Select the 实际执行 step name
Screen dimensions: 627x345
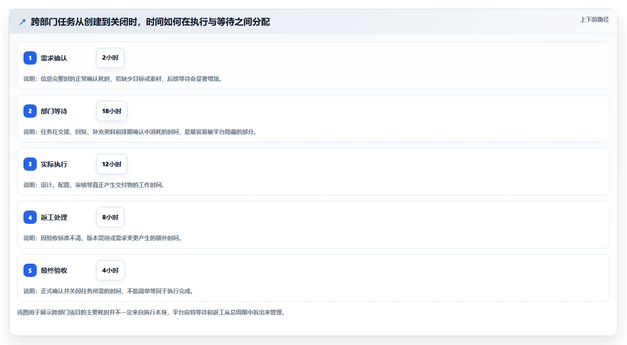pos(54,164)
